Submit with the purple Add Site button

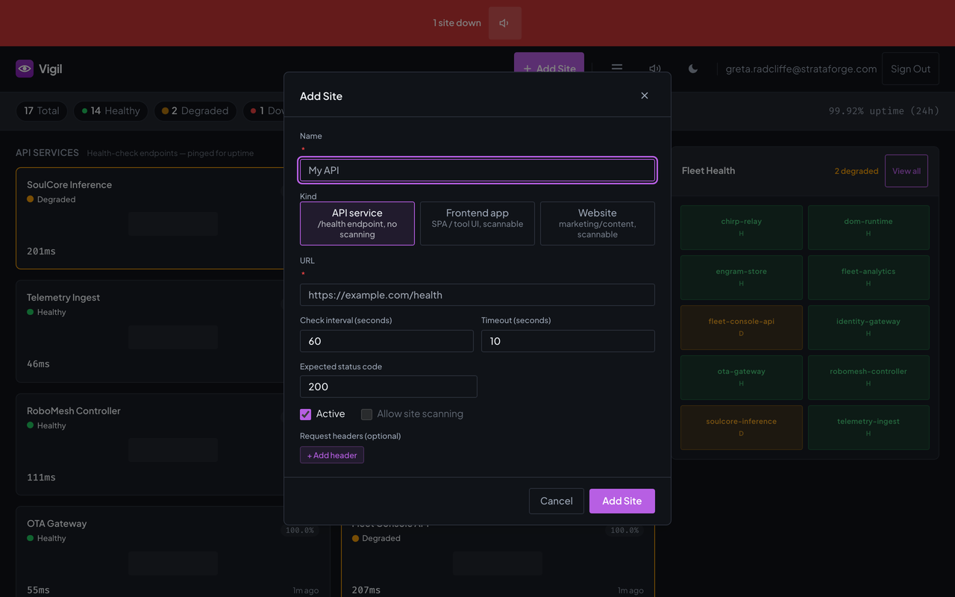(622, 501)
